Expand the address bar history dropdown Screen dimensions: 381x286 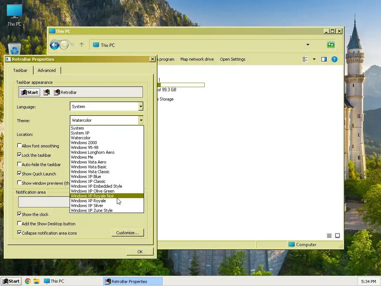pos(308,45)
